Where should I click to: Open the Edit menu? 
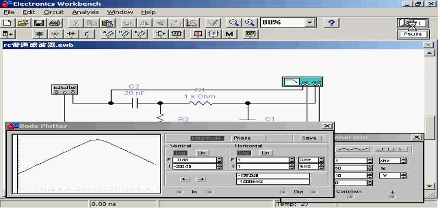[29, 12]
